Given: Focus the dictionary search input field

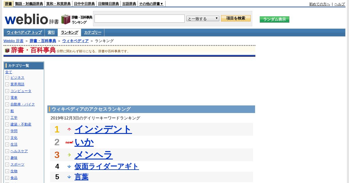Looking at the screenshot, I should pyautogui.click(x=140, y=19).
